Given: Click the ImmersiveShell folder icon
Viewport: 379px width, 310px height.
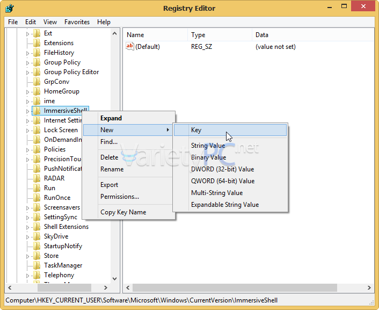Looking at the screenshot, I should (x=37, y=111).
